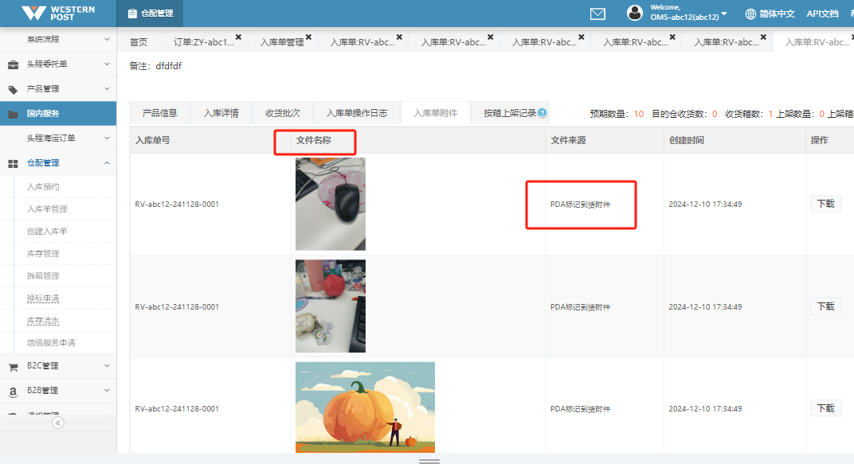
Task: Open the 首页 tab
Action: pyautogui.click(x=139, y=42)
